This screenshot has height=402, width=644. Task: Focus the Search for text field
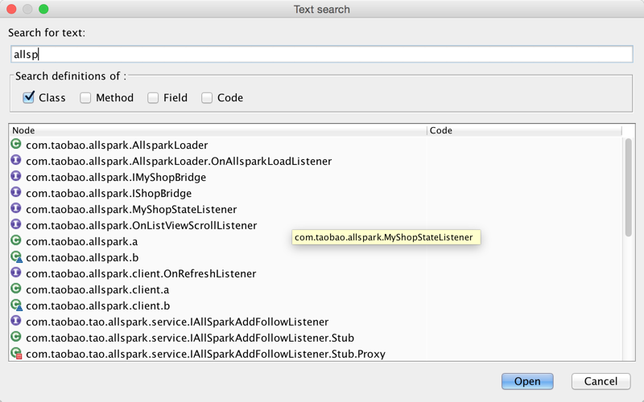click(322, 55)
